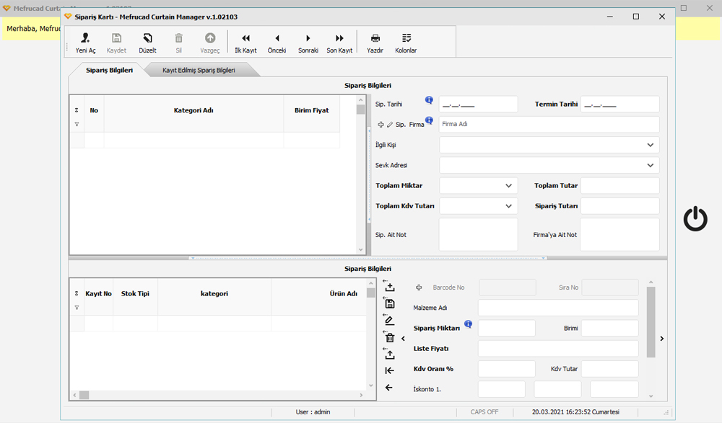Open the Sevk Adresi dropdown list
722x423 pixels.
pyautogui.click(x=651, y=165)
